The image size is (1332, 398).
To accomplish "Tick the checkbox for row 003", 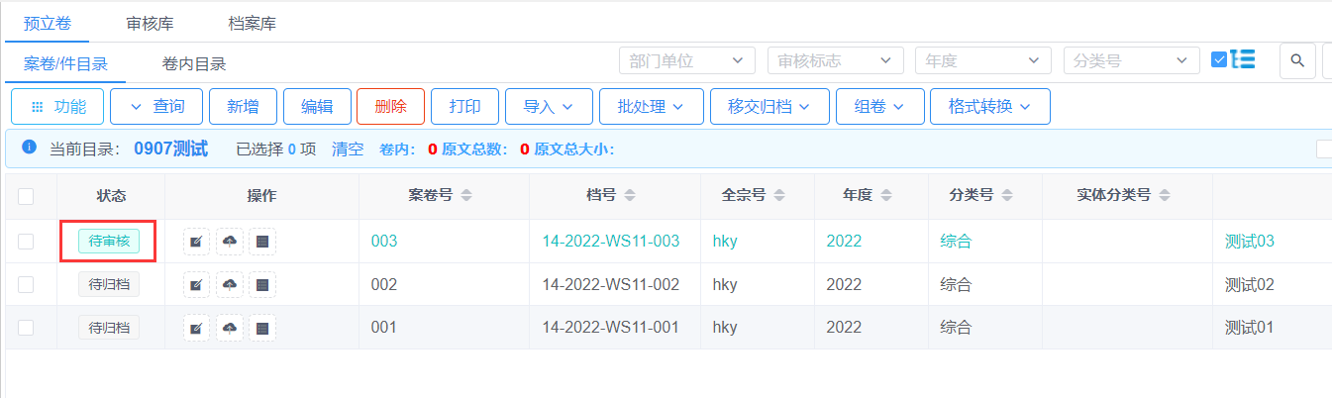I will [x=26, y=242].
